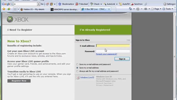Show more command bar items chevron
This screenshot has width=177, height=100.
pos(175,8)
